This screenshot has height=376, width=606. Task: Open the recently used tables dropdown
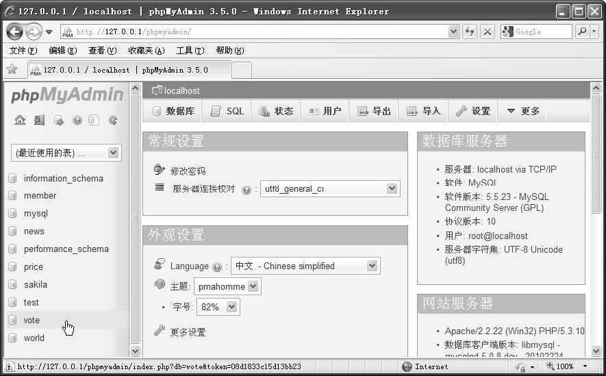pyautogui.click(x=66, y=153)
